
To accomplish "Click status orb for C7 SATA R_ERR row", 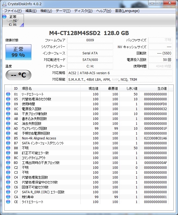I will pos(8,192).
